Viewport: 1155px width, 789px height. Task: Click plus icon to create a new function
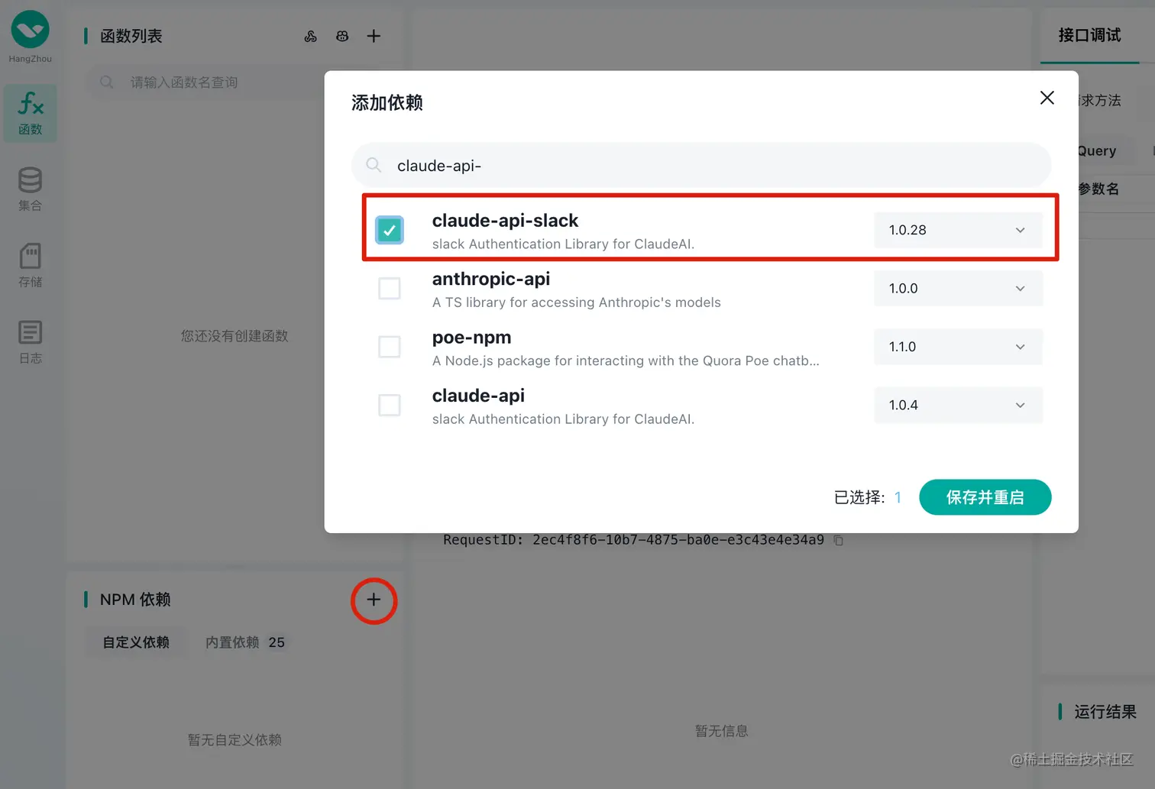[x=374, y=36]
